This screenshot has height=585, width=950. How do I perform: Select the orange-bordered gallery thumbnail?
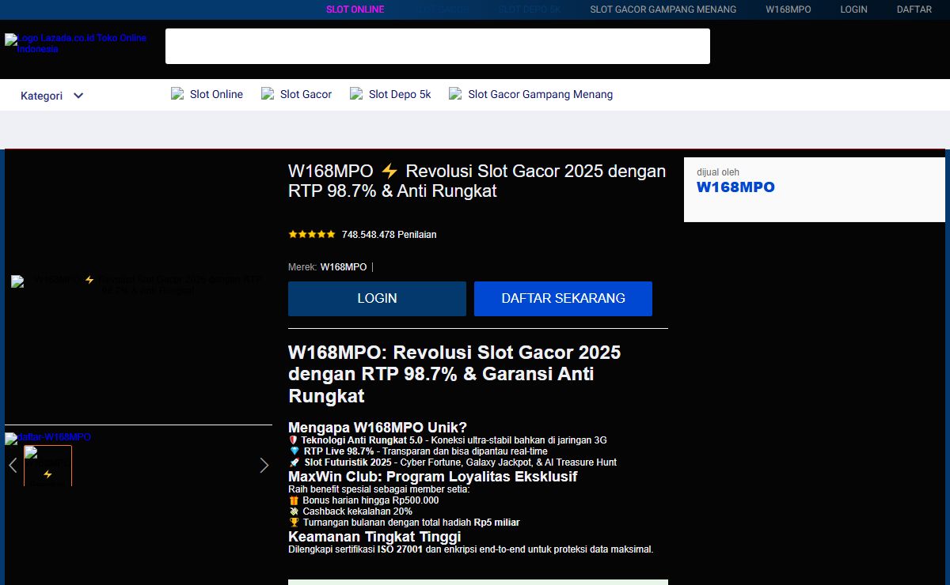coord(47,466)
